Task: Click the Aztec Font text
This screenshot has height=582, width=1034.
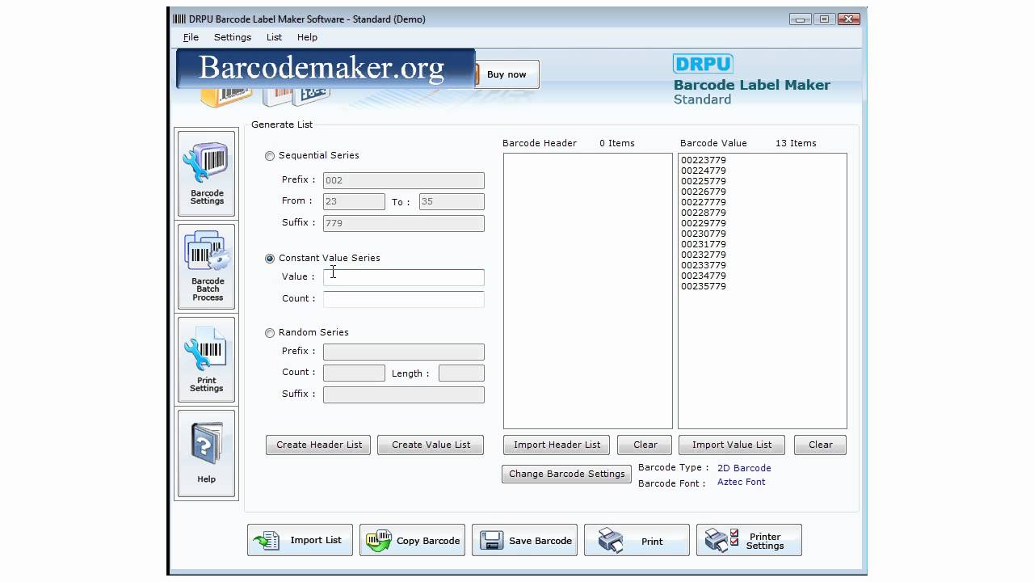Action: tap(741, 482)
